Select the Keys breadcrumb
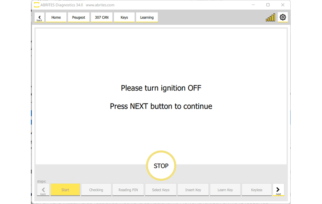 point(124,17)
